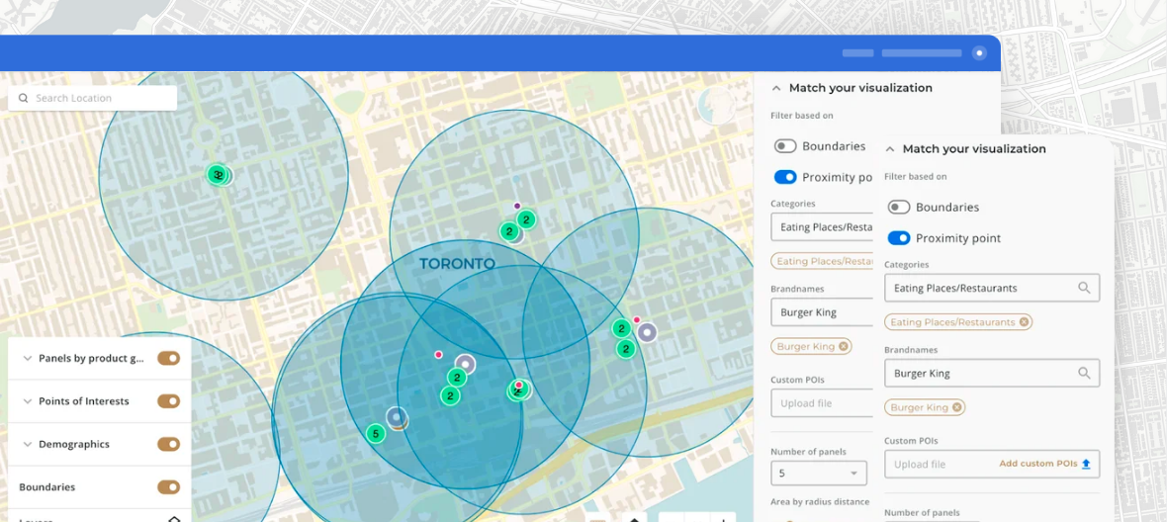Click the green cluster marker labeled 5
This screenshot has height=522, width=1167.
[375, 434]
